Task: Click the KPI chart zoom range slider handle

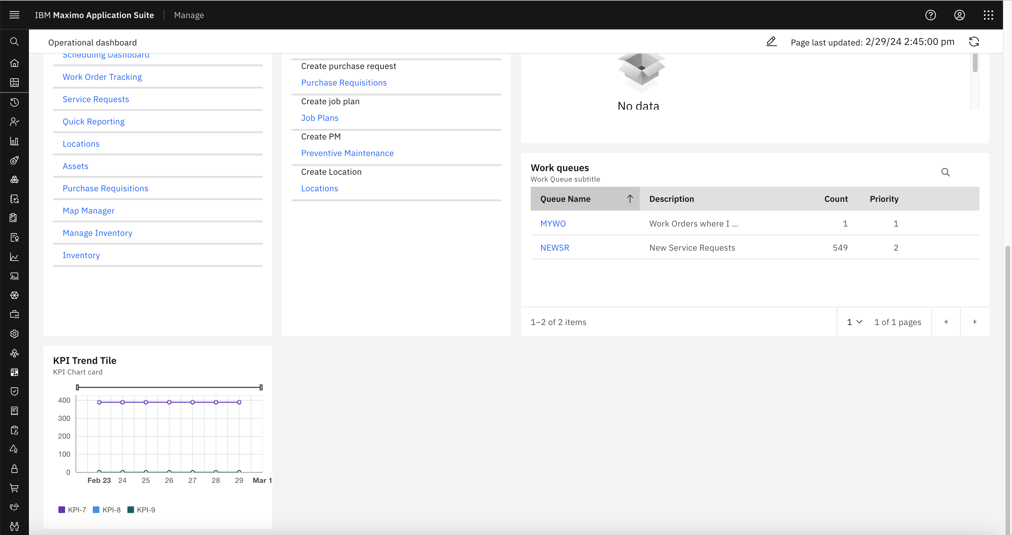Action: [x=77, y=387]
